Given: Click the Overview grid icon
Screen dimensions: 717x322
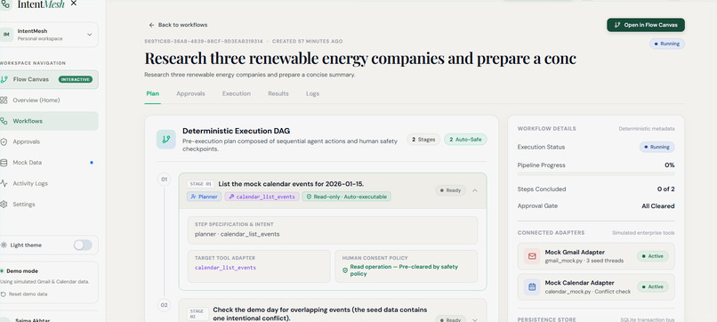Looking at the screenshot, I should pyautogui.click(x=4, y=101).
